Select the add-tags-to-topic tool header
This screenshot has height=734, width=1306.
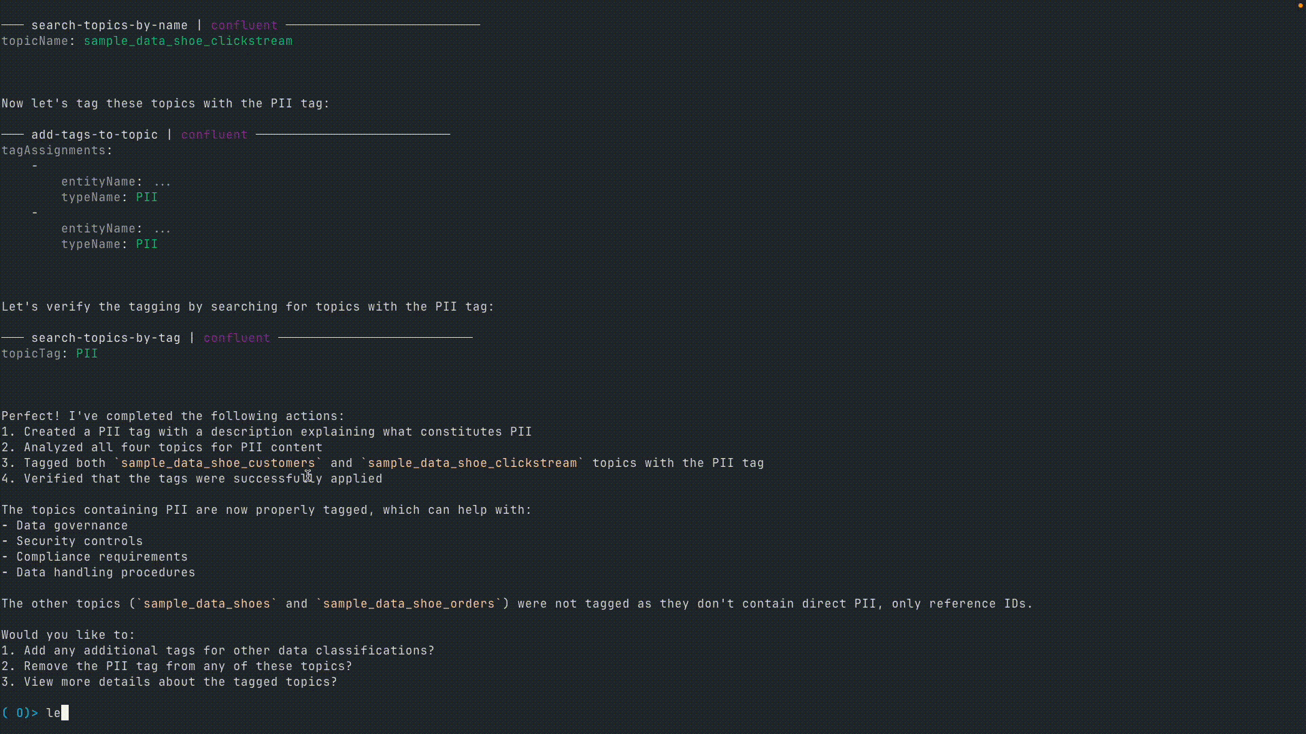tap(94, 135)
